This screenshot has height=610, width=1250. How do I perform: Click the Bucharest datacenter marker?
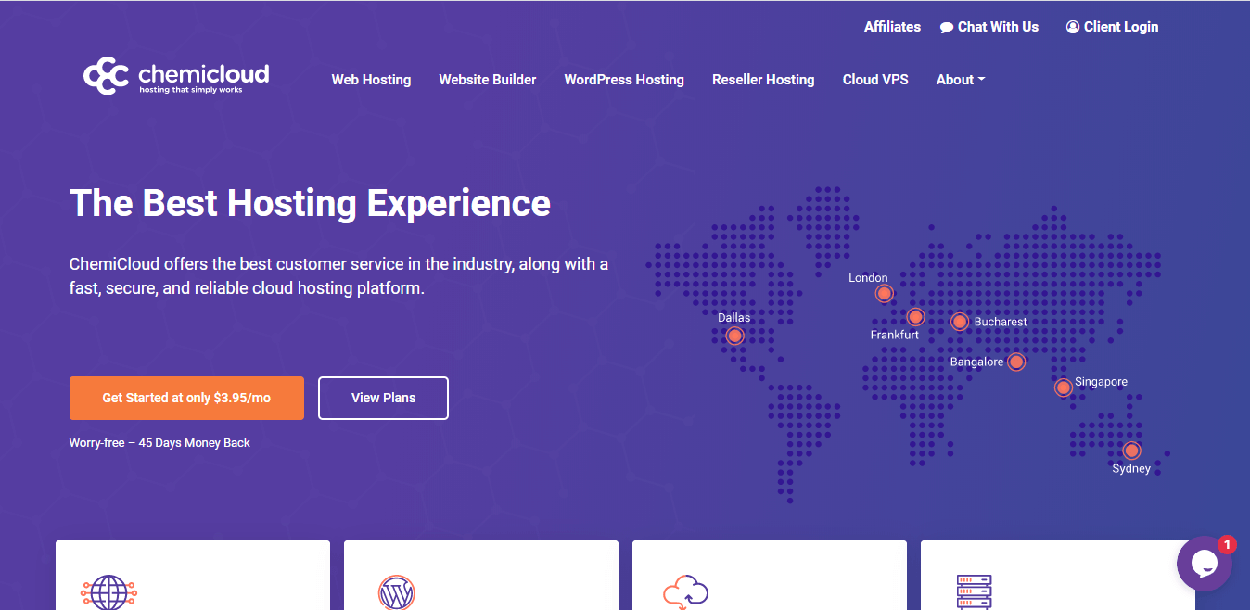(x=960, y=322)
